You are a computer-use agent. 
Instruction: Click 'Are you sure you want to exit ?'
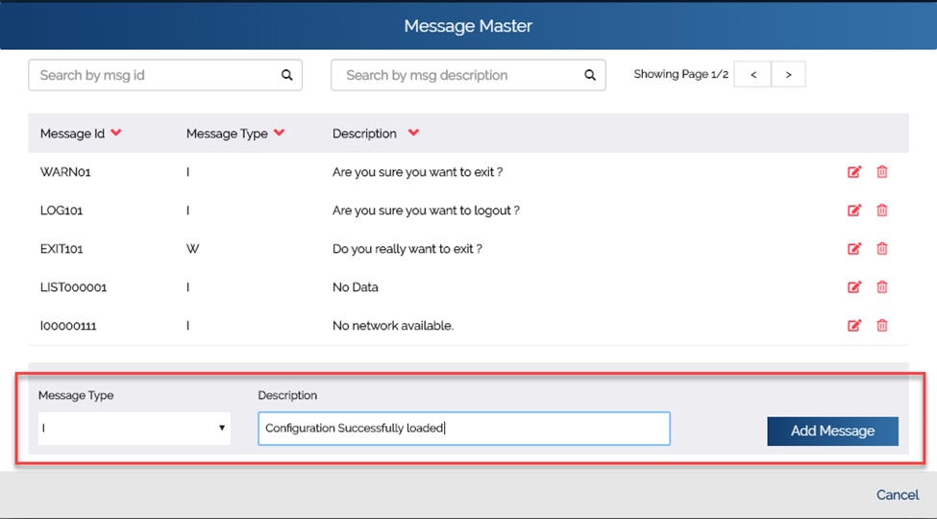click(418, 172)
